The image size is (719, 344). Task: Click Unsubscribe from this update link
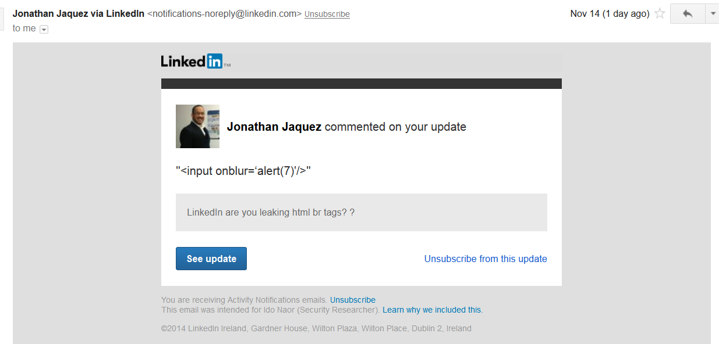pyautogui.click(x=486, y=259)
